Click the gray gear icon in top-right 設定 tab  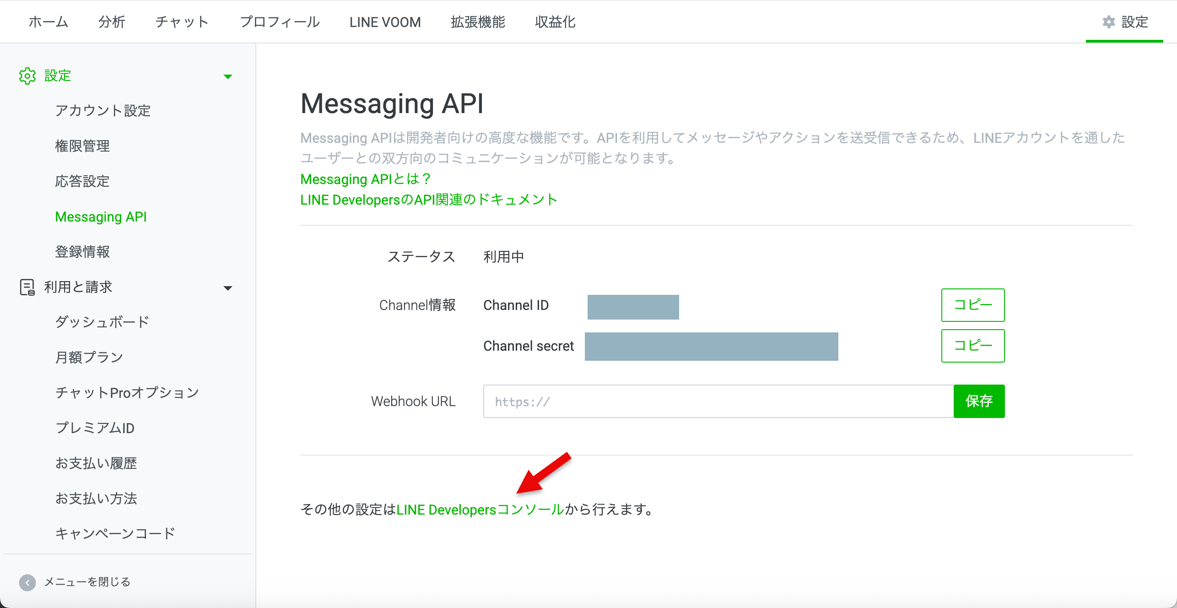pyautogui.click(x=1108, y=22)
